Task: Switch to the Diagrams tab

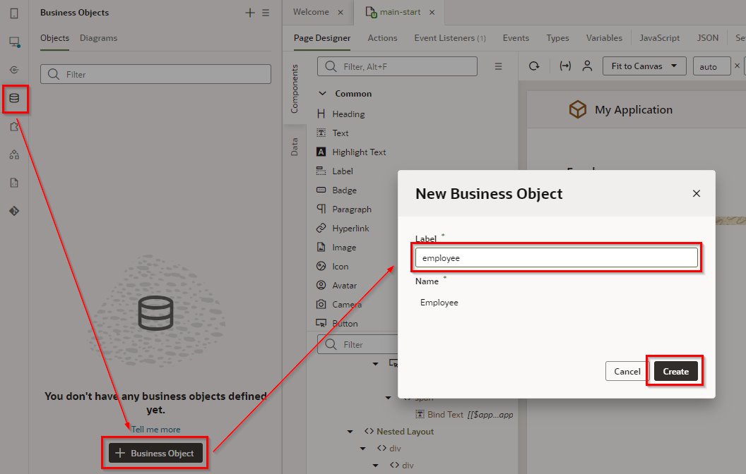Action: tap(98, 38)
